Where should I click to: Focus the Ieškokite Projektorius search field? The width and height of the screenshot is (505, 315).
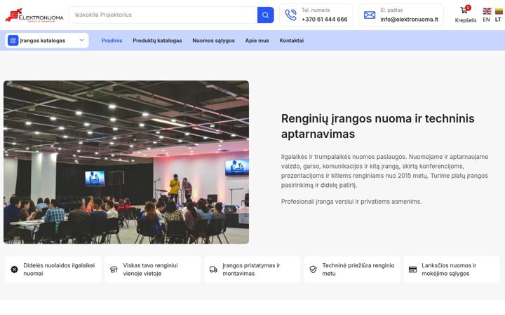pos(163,15)
